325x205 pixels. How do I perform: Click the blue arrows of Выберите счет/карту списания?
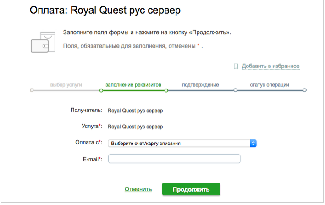click(x=253, y=143)
